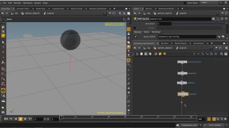This screenshot has width=229, height=128.
Task: Open the parameter gear settings icon
Action: coord(213,19)
